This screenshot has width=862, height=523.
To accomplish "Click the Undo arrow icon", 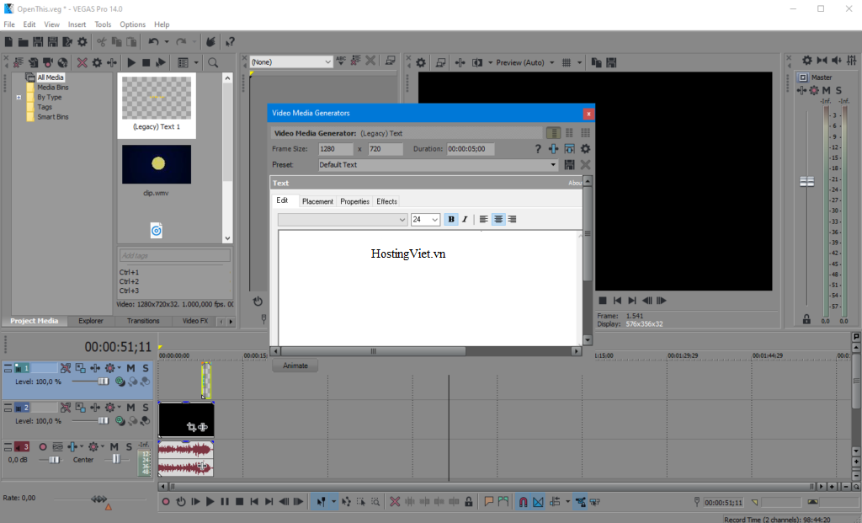I will coord(153,42).
